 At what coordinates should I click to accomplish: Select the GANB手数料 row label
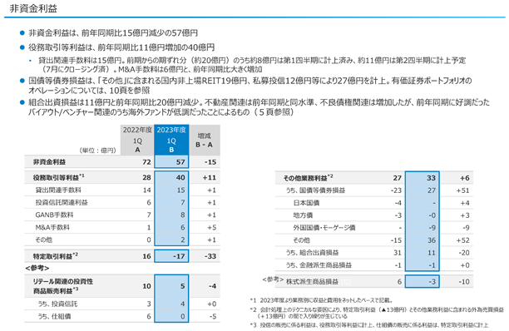tap(54, 215)
